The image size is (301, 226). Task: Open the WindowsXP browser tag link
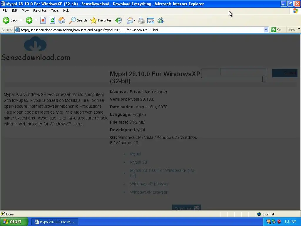(x=149, y=192)
